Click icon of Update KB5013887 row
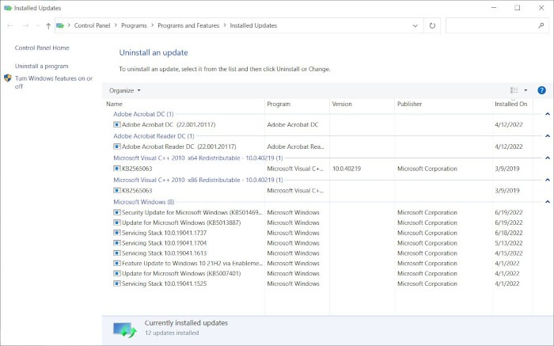 pos(117,222)
